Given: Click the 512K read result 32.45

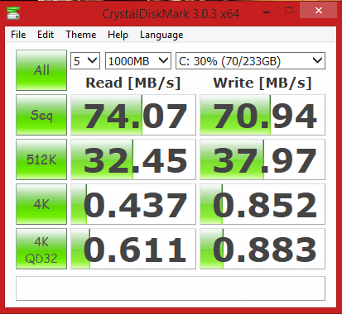Looking at the screenshot, I should tap(133, 159).
